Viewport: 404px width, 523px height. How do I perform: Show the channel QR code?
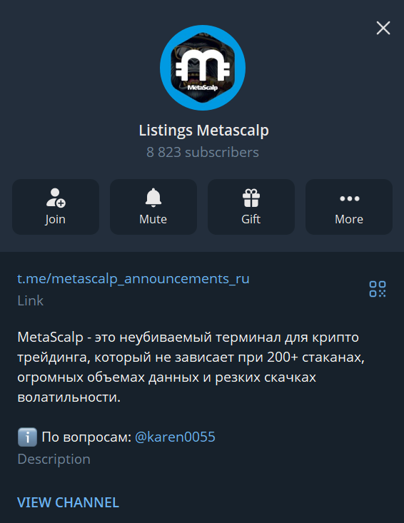[x=378, y=289]
